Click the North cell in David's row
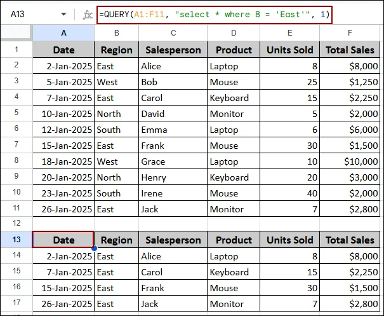The image size is (384, 316). [117, 114]
